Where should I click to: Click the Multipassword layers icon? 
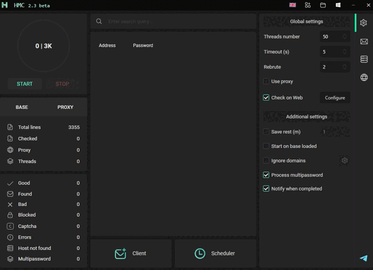10,259
